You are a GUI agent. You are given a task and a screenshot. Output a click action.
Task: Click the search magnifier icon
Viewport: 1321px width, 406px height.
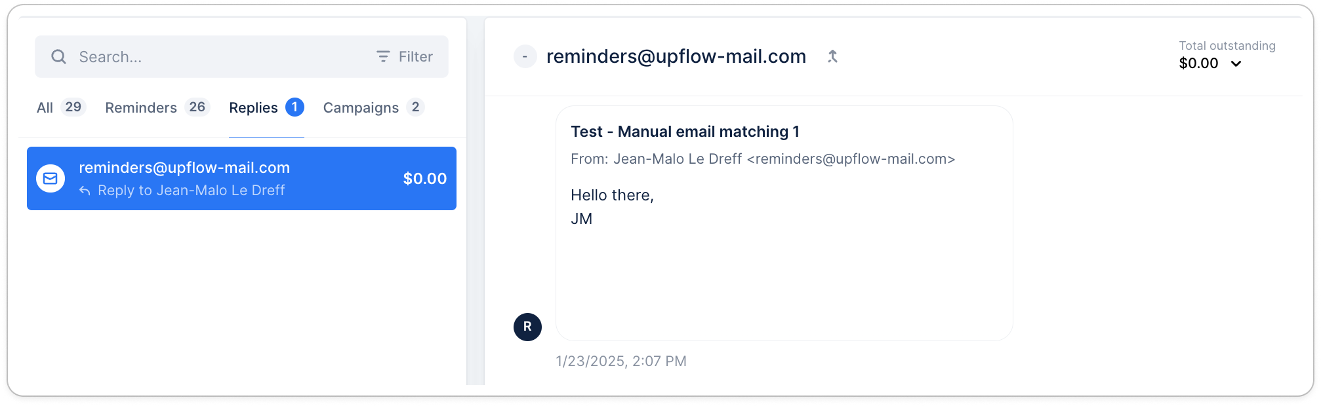pyautogui.click(x=59, y=57)
